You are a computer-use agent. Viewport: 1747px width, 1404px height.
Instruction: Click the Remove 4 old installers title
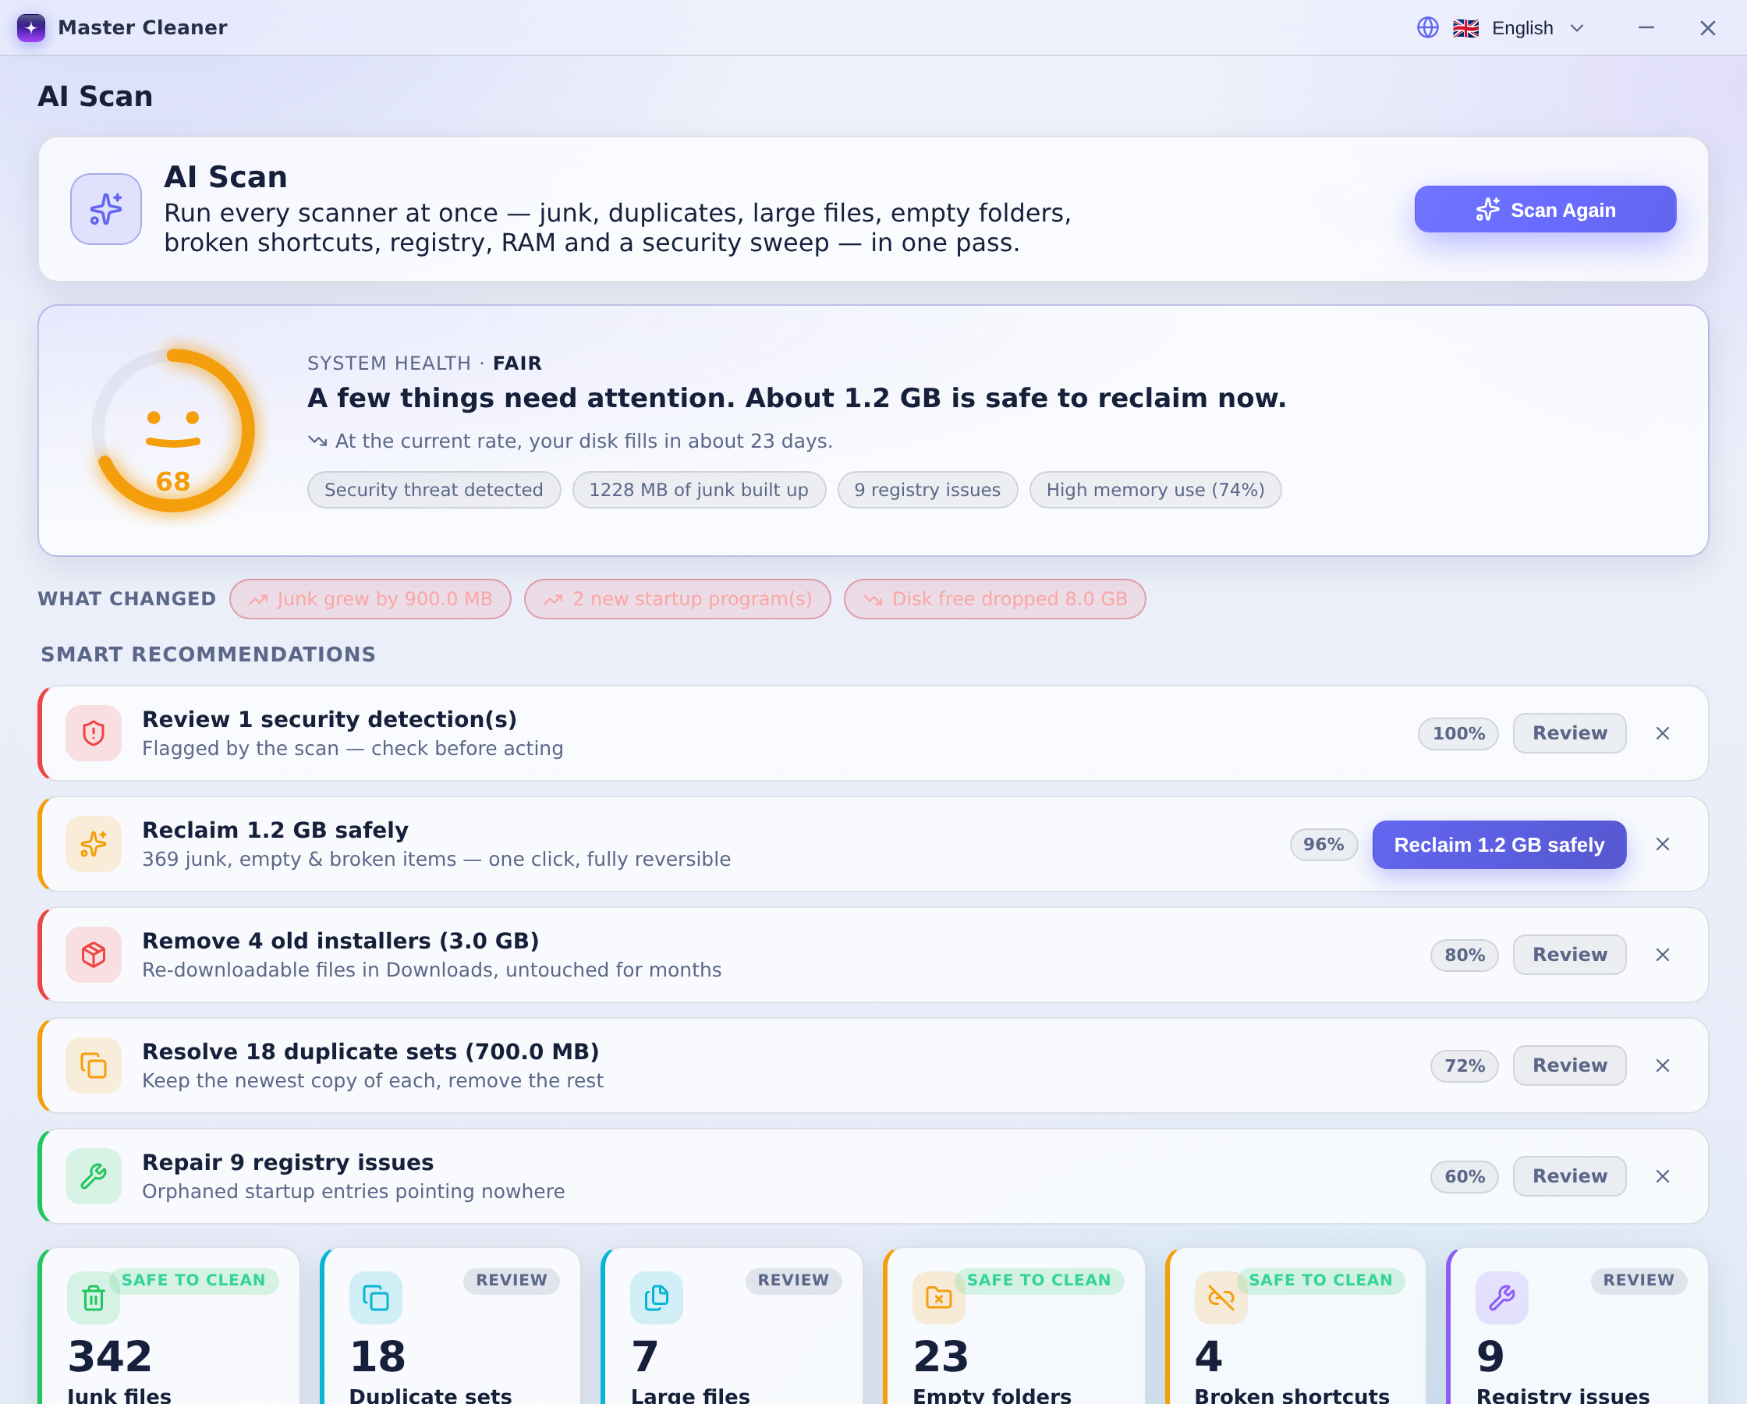tap(341, 941)
